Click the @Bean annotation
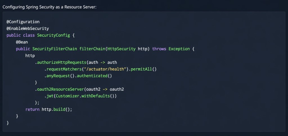The image size is (288, 136). (22, 42)
